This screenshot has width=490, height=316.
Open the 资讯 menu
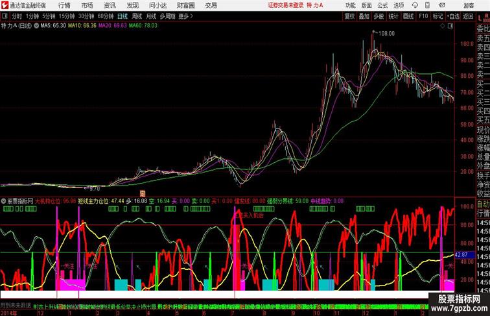[x=110, y=5]
